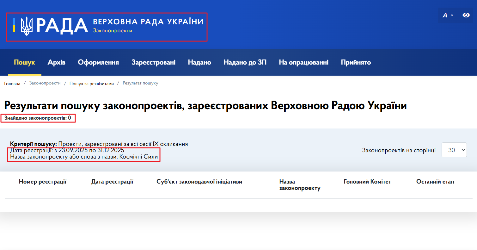Switch to the Надано tab
Image resolution: width=477 pixels, height=250 pixels.
[199, 62]
